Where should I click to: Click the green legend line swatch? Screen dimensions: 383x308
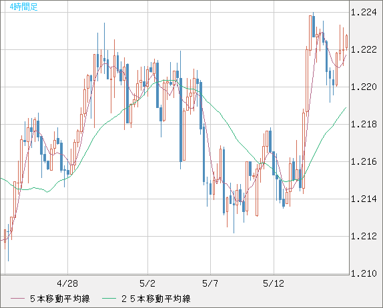(109, 299)
